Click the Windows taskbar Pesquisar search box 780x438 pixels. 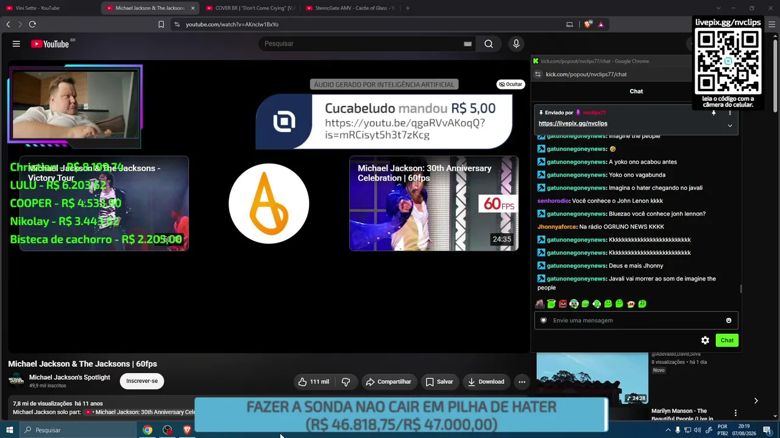click(78, 430)
